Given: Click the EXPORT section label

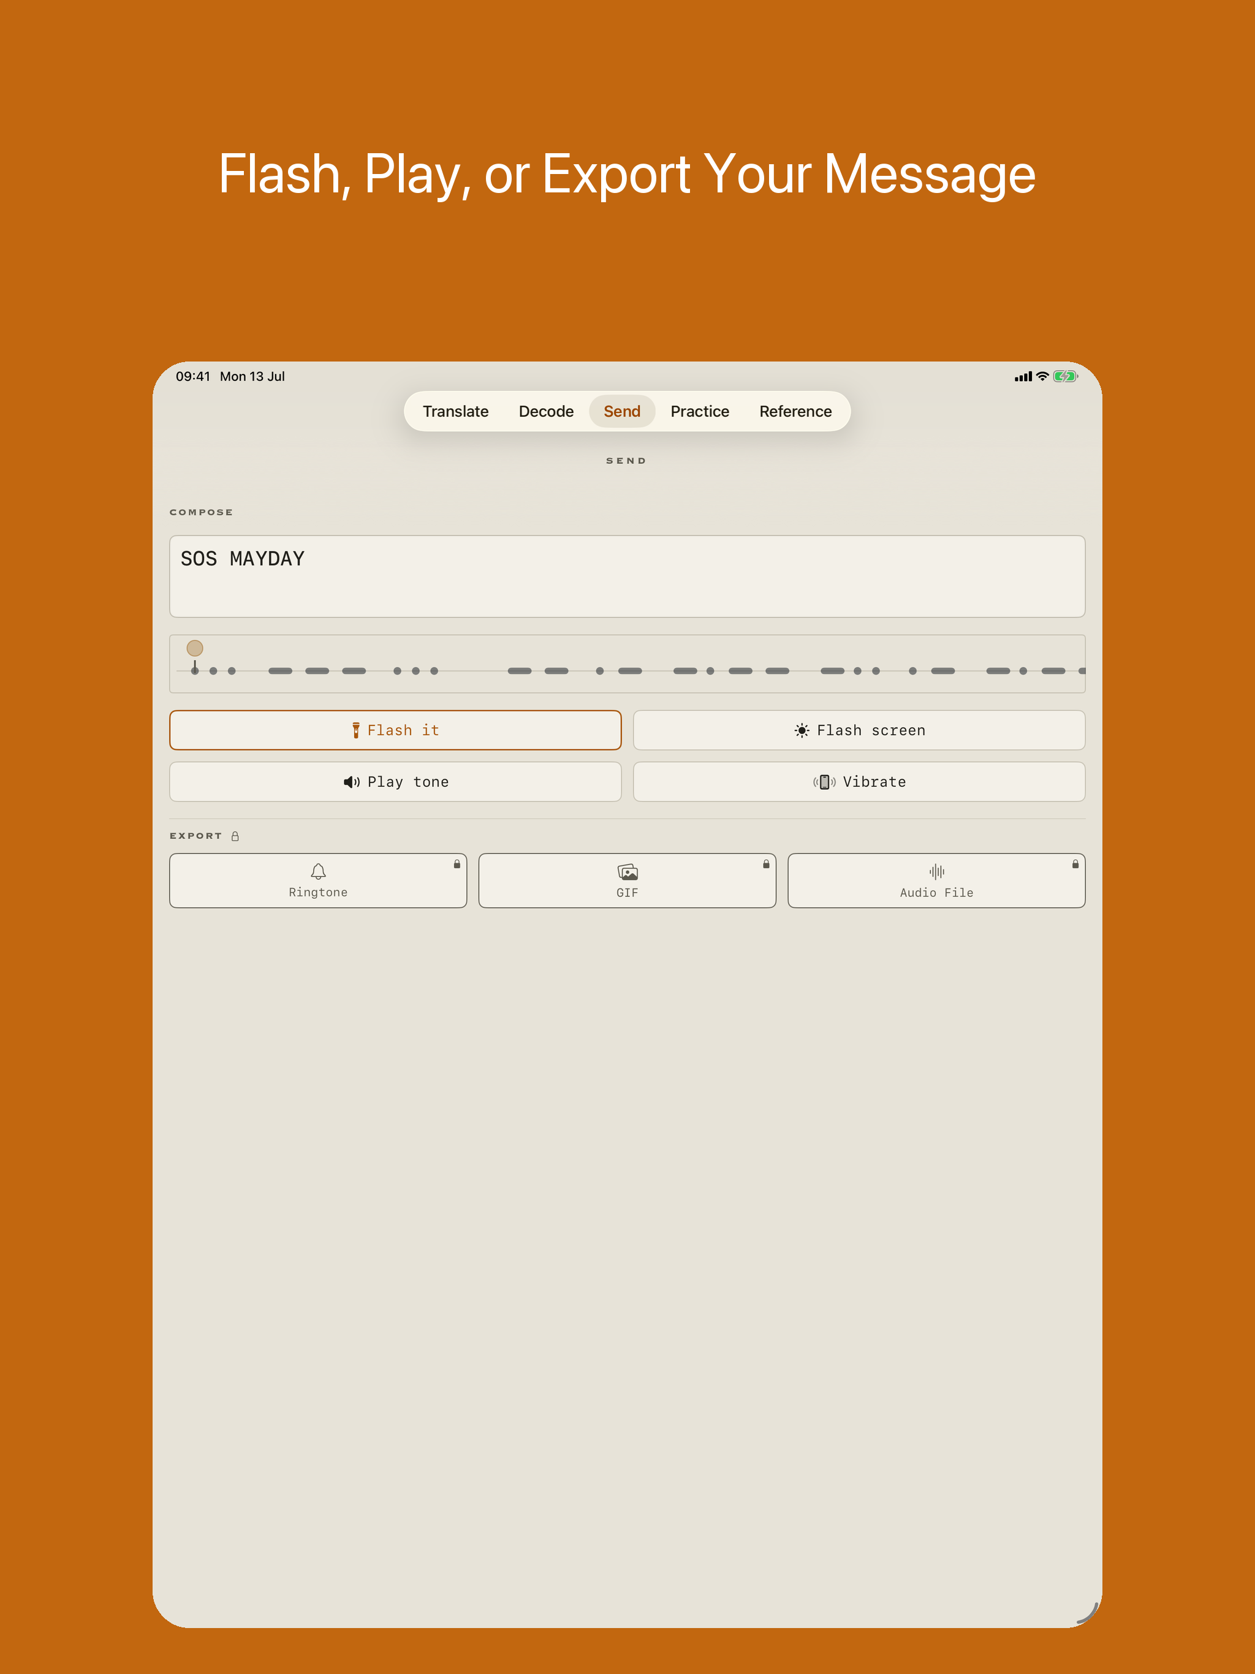Looking at the screenshot, I should coord(196,836).
